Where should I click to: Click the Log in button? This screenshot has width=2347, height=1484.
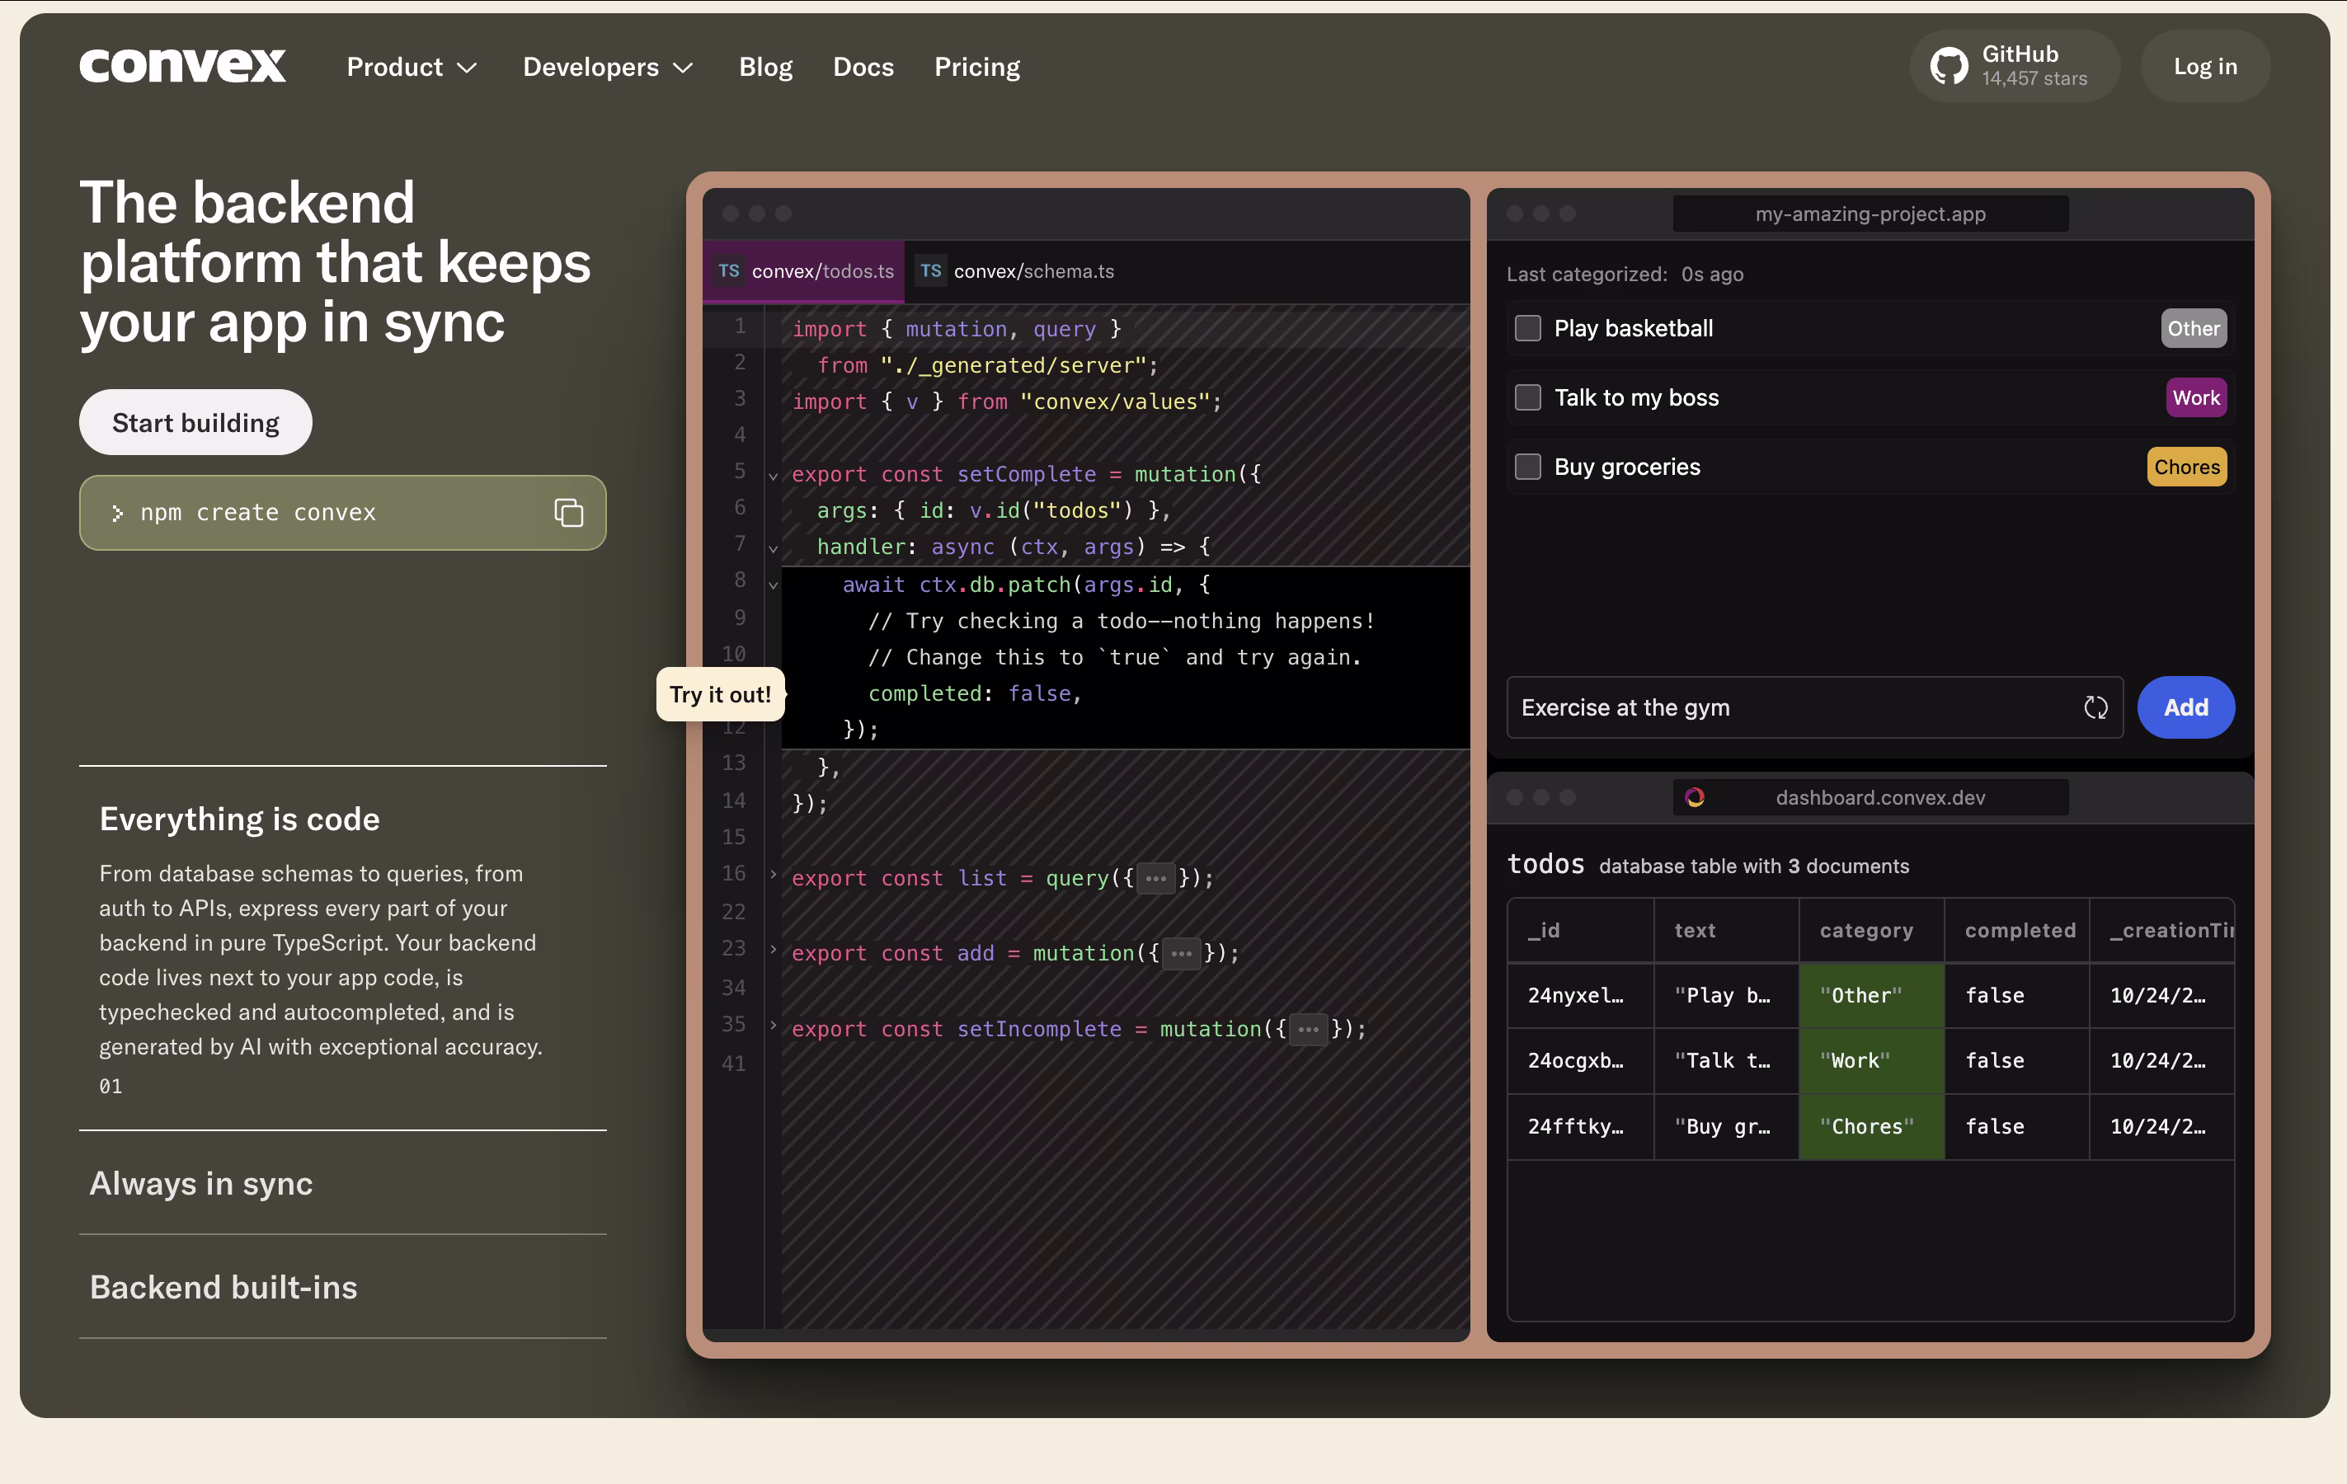pyautogui.click(x=2204, y=66)
